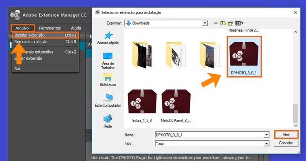Click the back arrow in dialog toolbar
This screenshot has height=161, width=306.
pyautogui.click(x=215, y=23)
